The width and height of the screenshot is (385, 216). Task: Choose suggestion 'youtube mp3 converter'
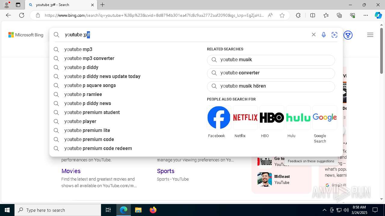pyautogui.click(x=89, y=58)
